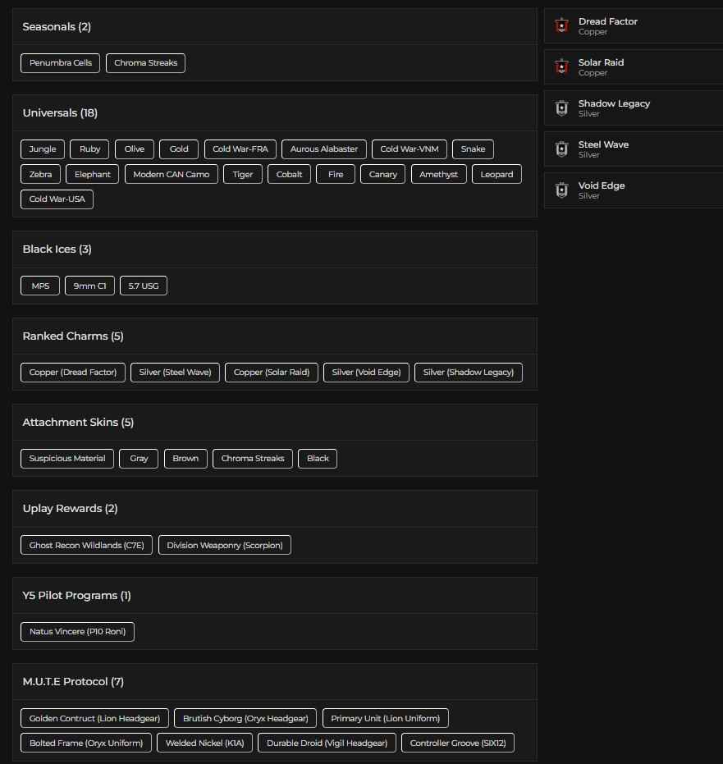Click the Suspicious Material attachment skin

click(66, 458)
